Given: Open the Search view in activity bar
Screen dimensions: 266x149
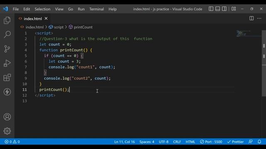Looking at the screenshot, I should (x=7, y=34).
